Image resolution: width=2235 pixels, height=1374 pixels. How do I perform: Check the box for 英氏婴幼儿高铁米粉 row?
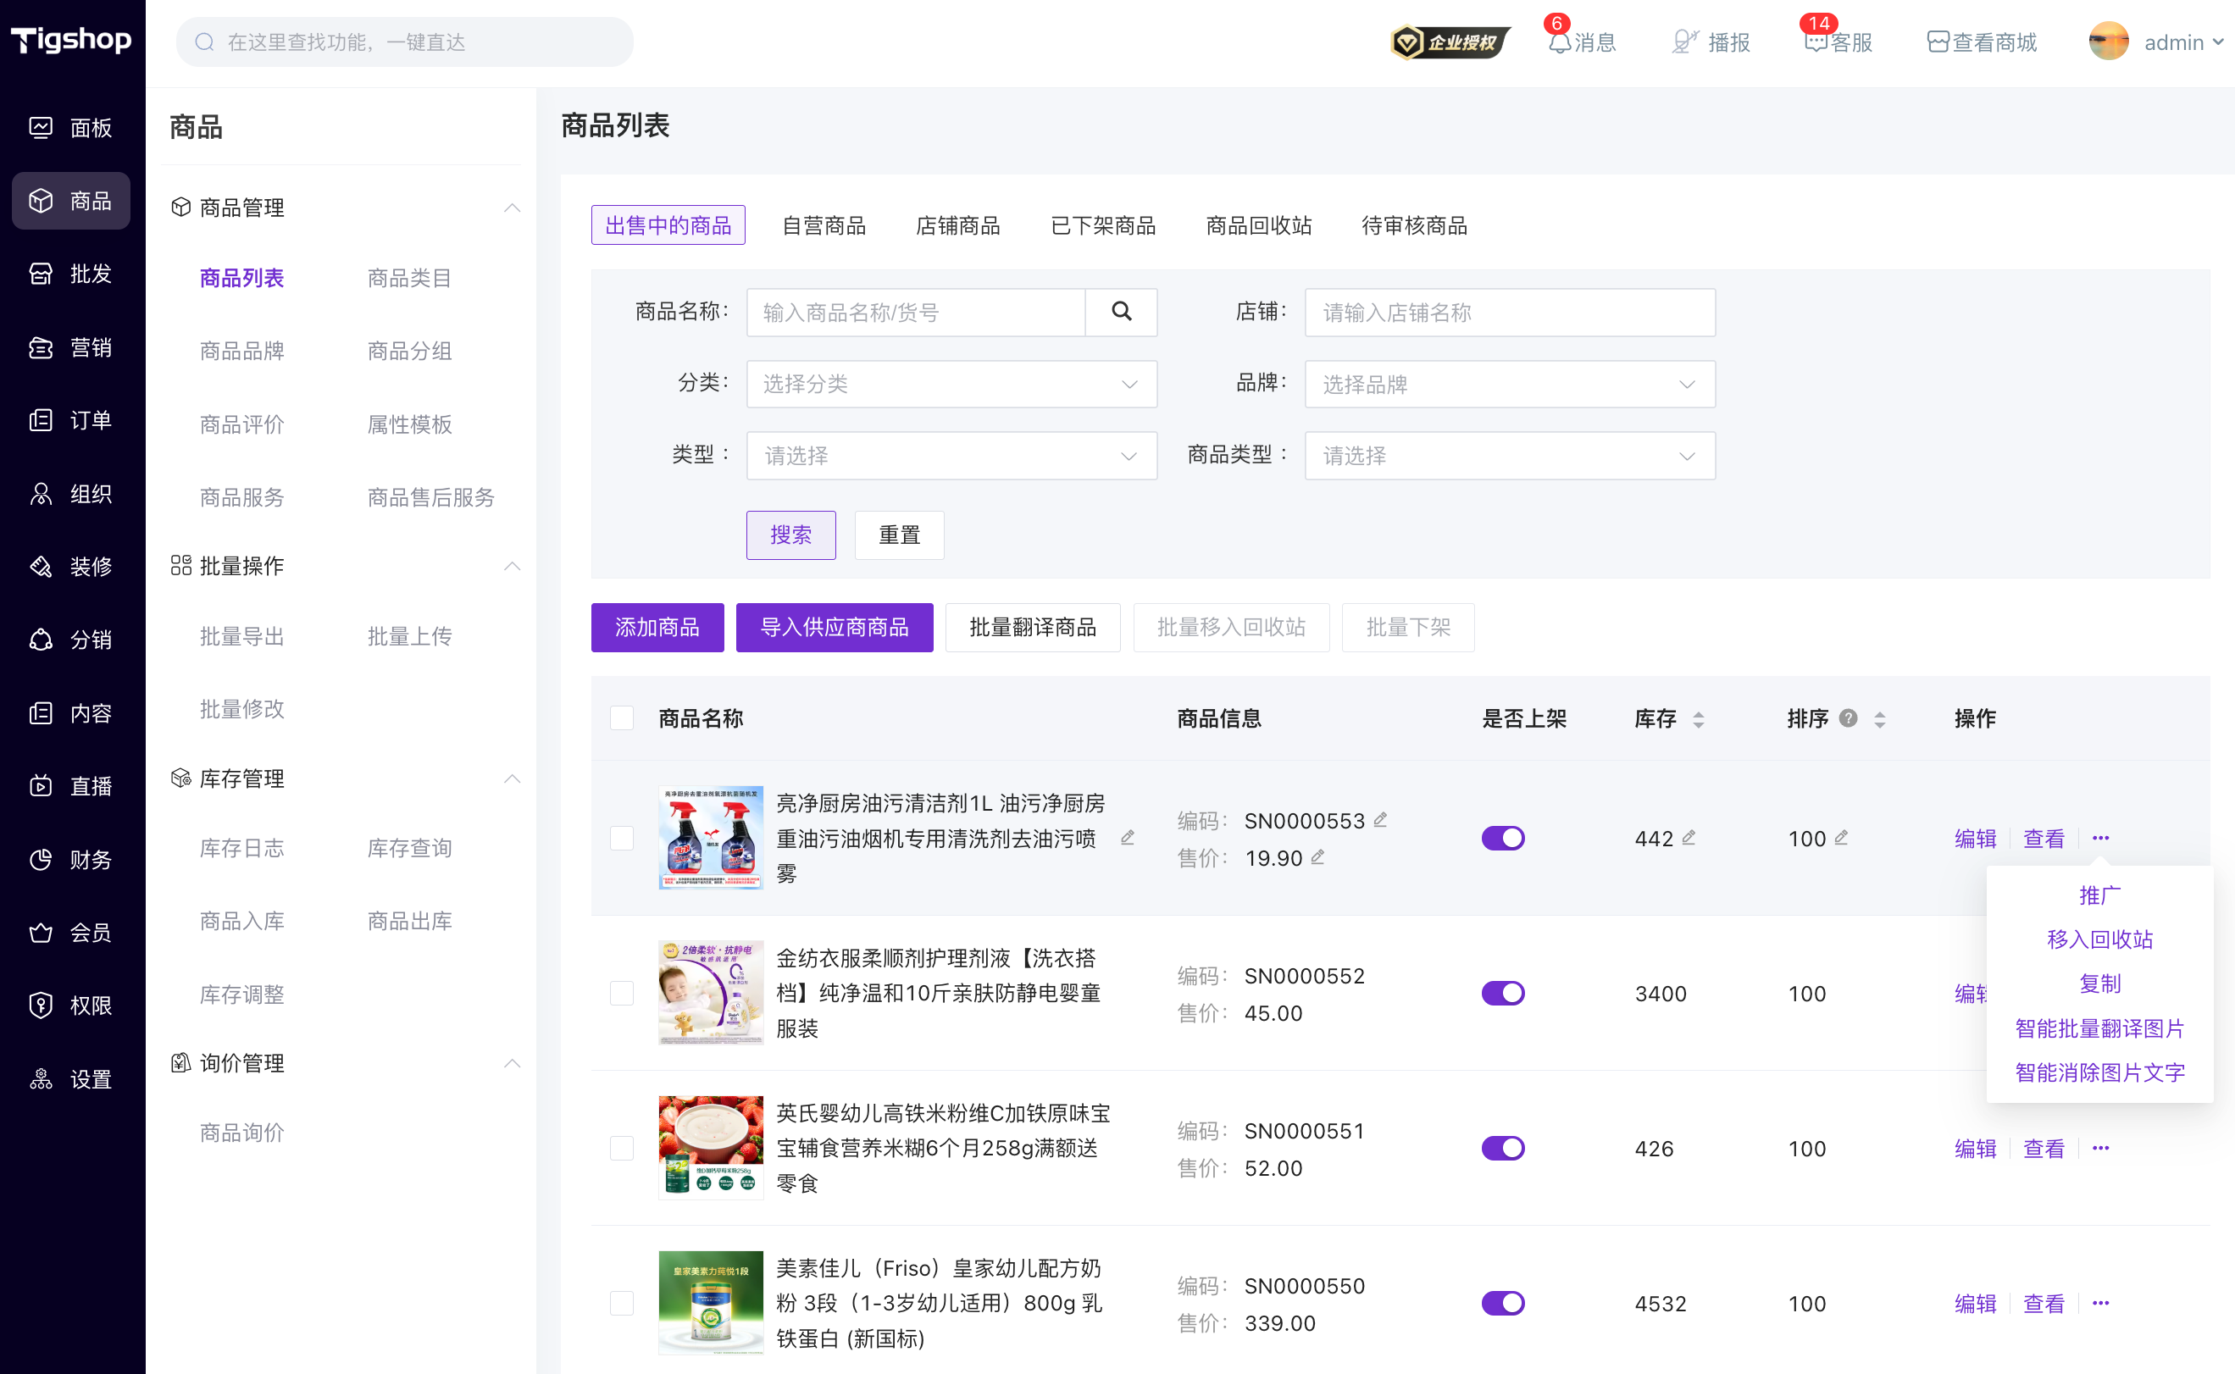pyautogui.click(x=622, y=1148)
